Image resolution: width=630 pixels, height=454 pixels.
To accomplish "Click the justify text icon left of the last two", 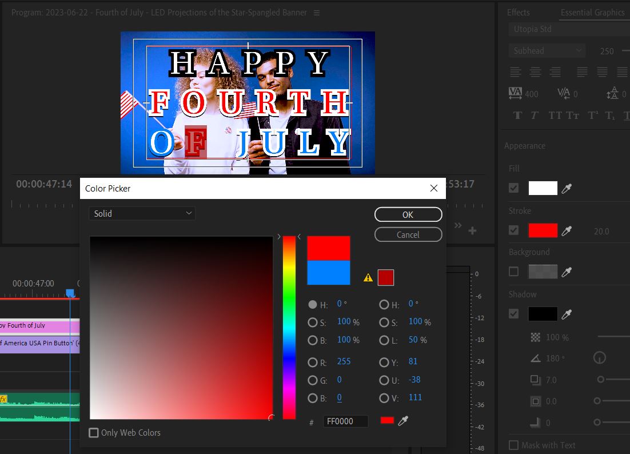I will point(582,72).
